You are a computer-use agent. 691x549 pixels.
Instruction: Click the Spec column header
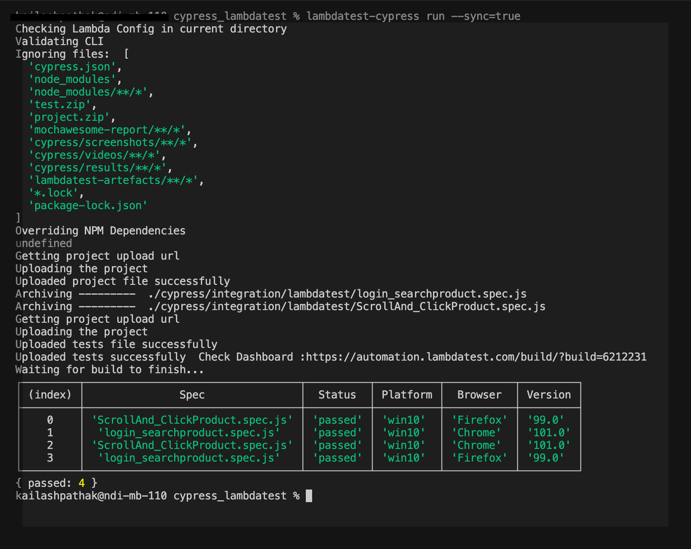pos(192,395)
